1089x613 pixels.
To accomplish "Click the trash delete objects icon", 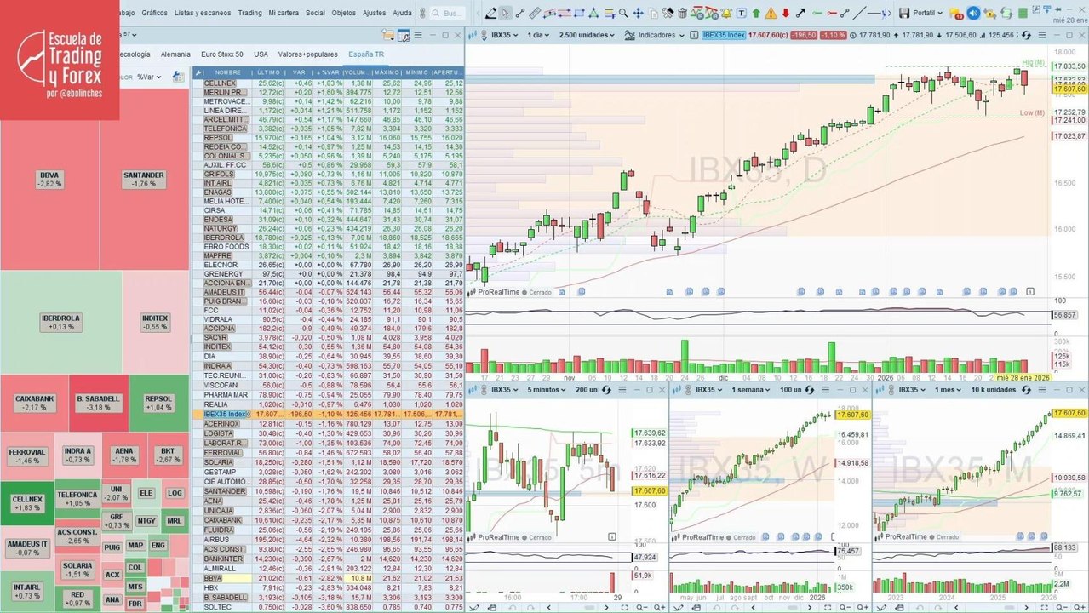I will click(x=682, y=13).
